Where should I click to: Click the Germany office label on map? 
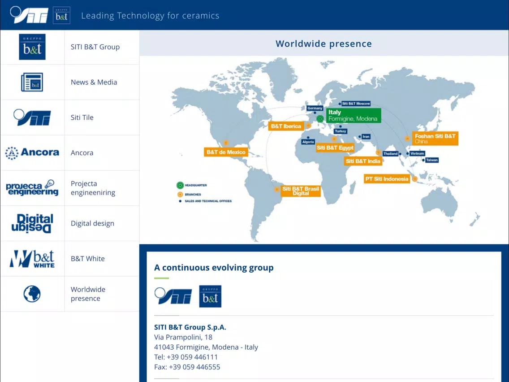(315, 108)
